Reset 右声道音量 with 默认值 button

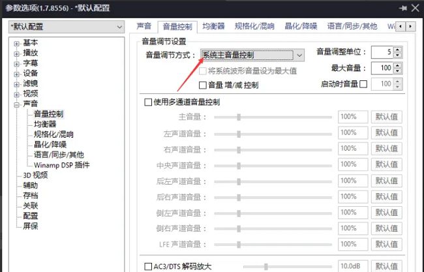(x=386, y=149)
